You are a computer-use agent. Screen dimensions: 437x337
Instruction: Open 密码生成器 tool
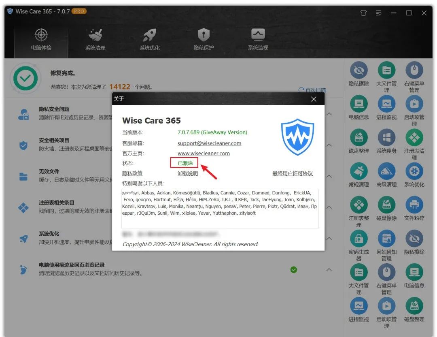359,245
